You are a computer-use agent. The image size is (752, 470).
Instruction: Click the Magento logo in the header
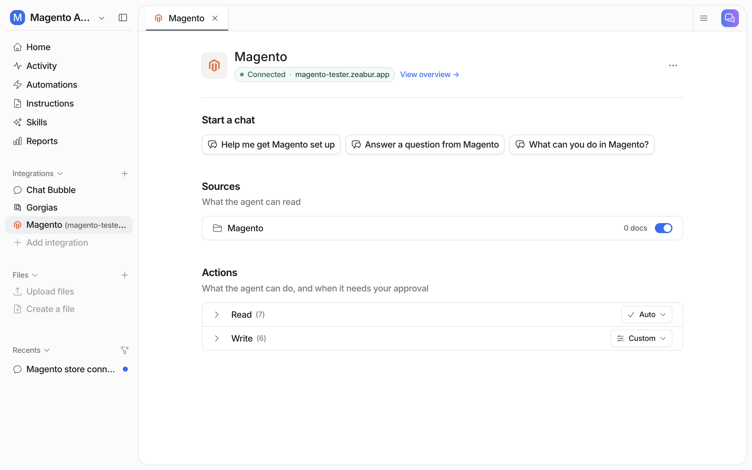click(214, 65)
